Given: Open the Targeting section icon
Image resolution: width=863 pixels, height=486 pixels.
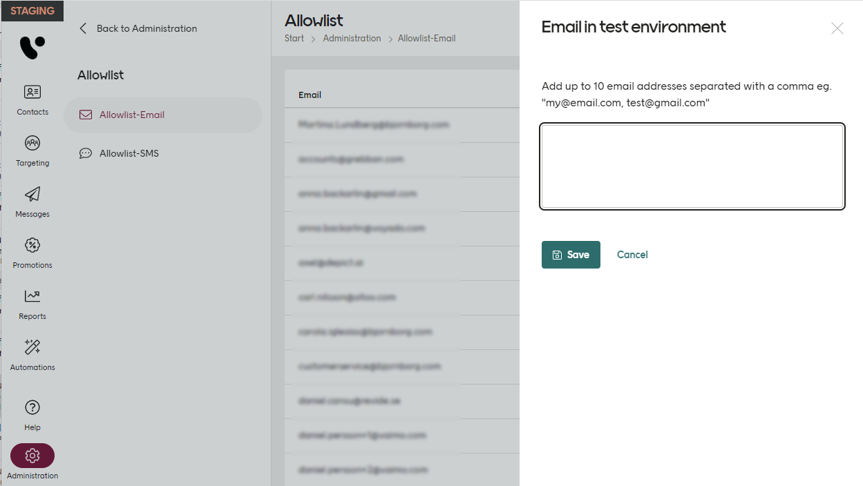Looking at the screenshot, I should [x=32, y=143].
